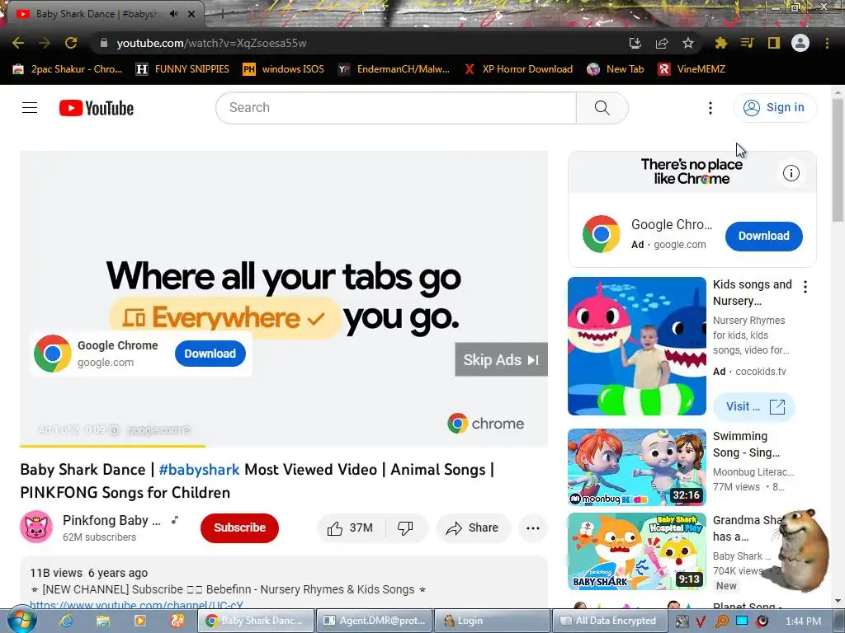Open the more actions ellipsis under video

coord(533,528)
